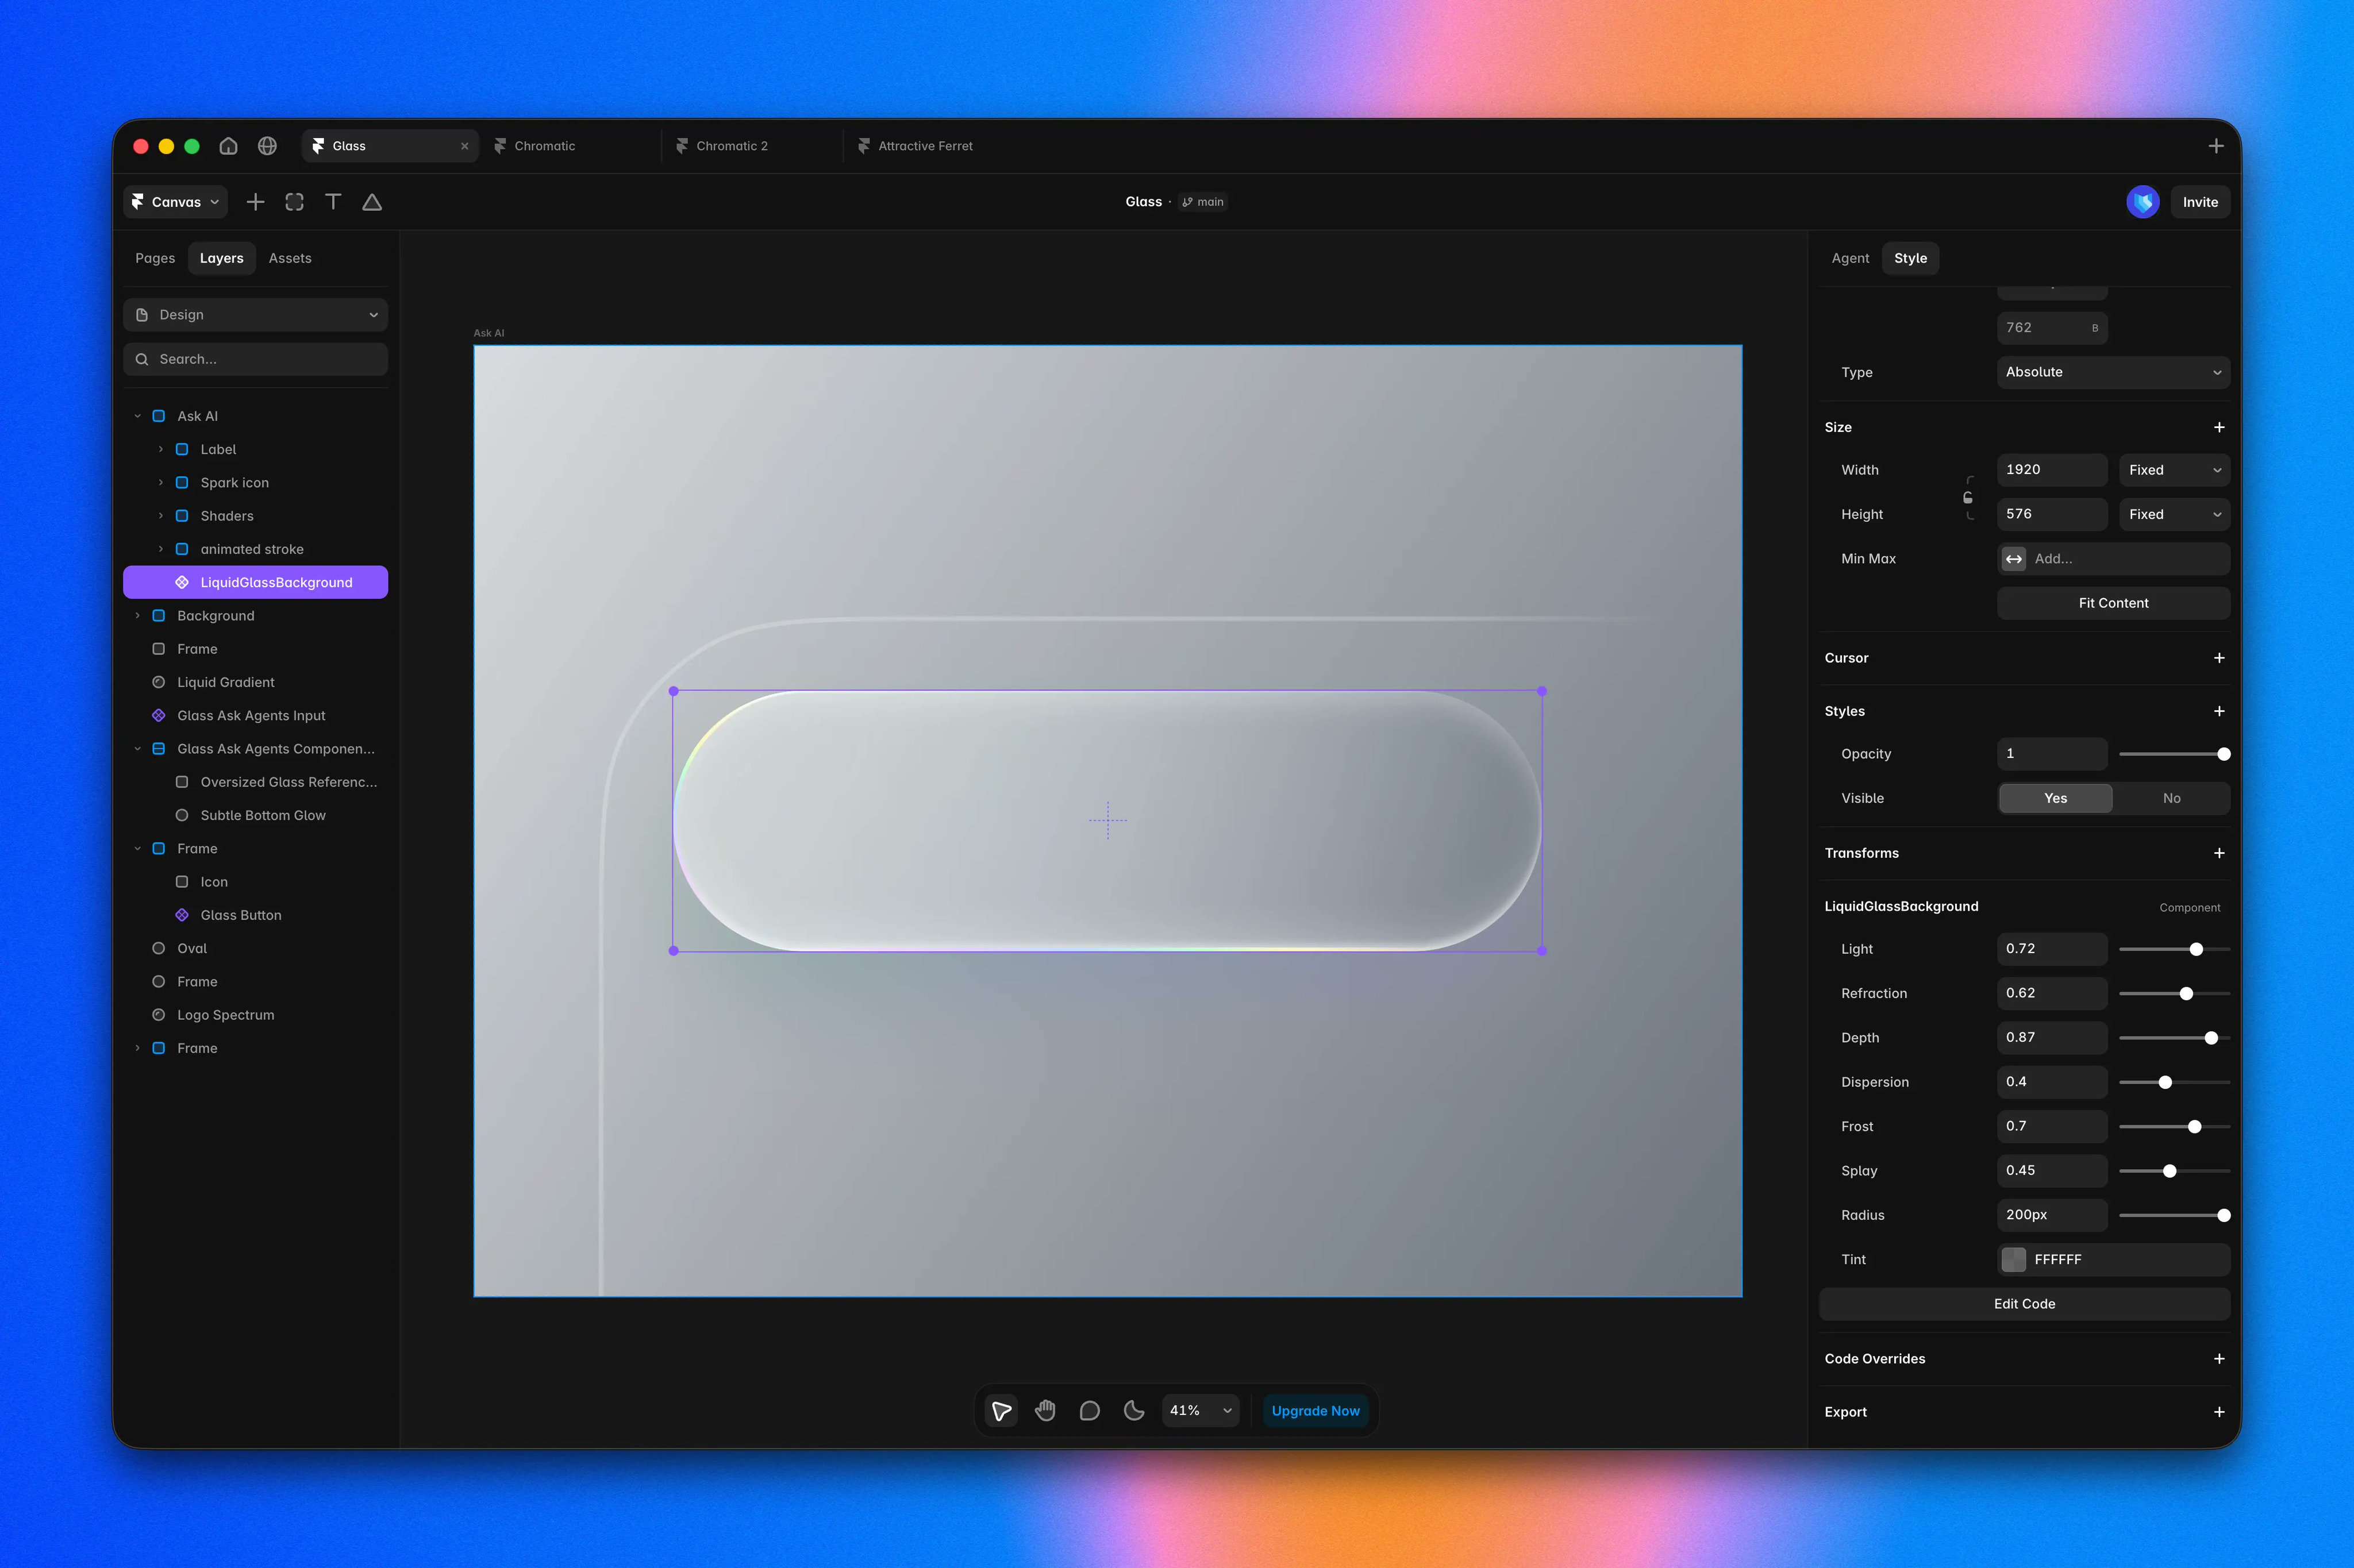The height and width of the screenshot is (1568, 2354).
Task: Switch to the Layers tab
Action: point(221,258)
